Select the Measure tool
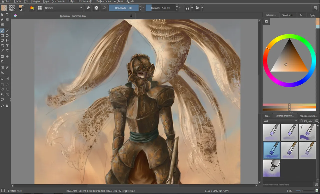320x194 pixels. pyautogui.click(x=7, y=79)
